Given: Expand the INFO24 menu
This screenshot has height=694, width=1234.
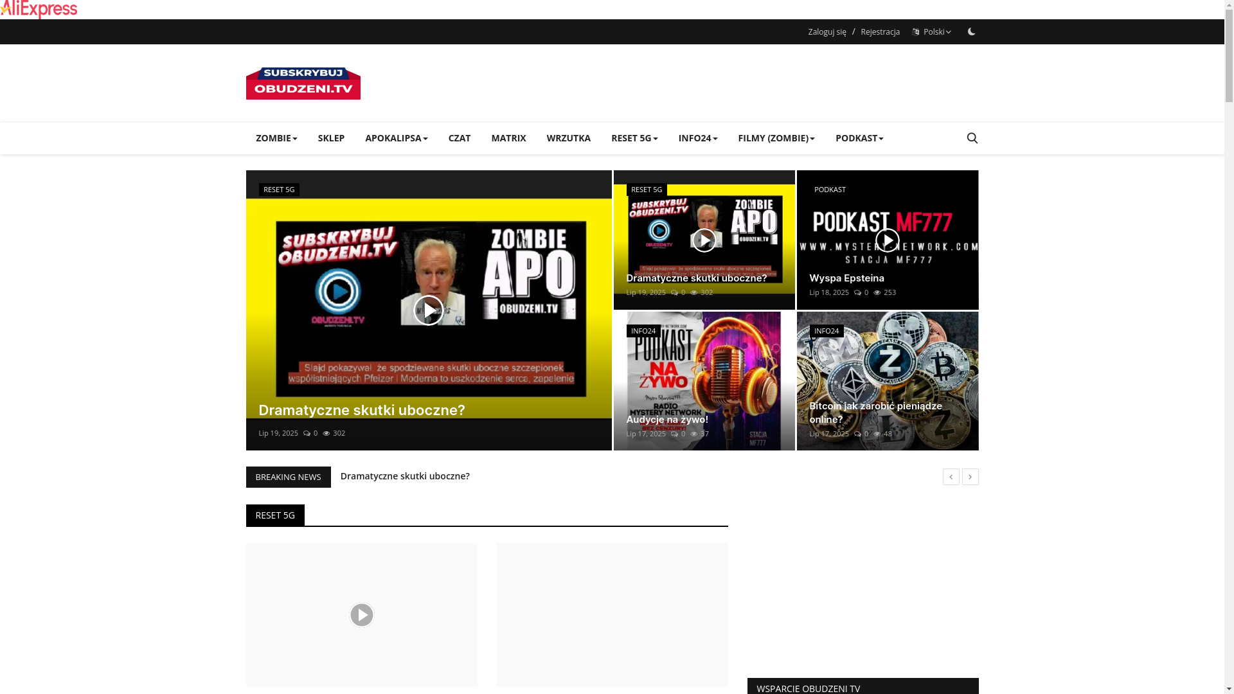Looking at the screenshot, I should [698, 138].
